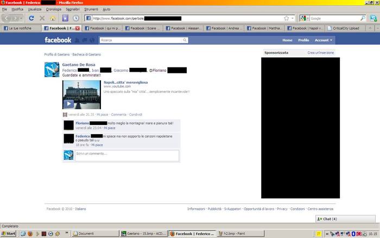
Task: Go forward with the browser Forward arrow
Action: coord(16,18)
